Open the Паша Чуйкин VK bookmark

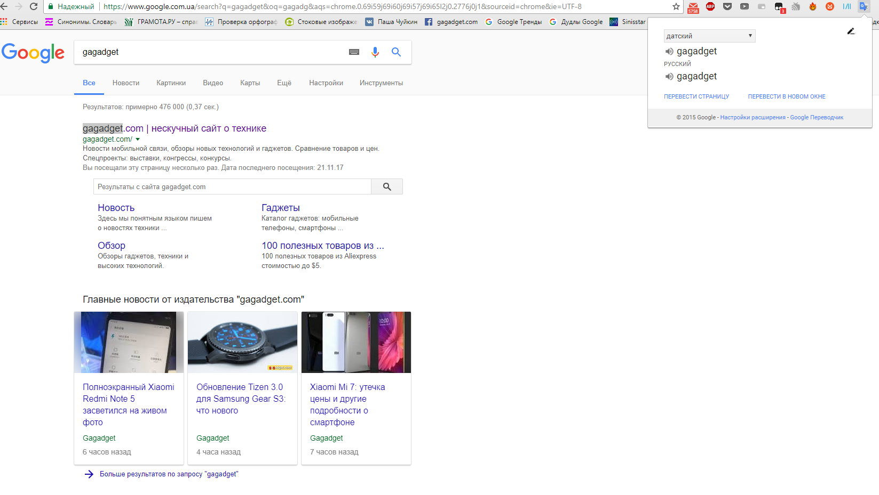click(x=391, y=22)
